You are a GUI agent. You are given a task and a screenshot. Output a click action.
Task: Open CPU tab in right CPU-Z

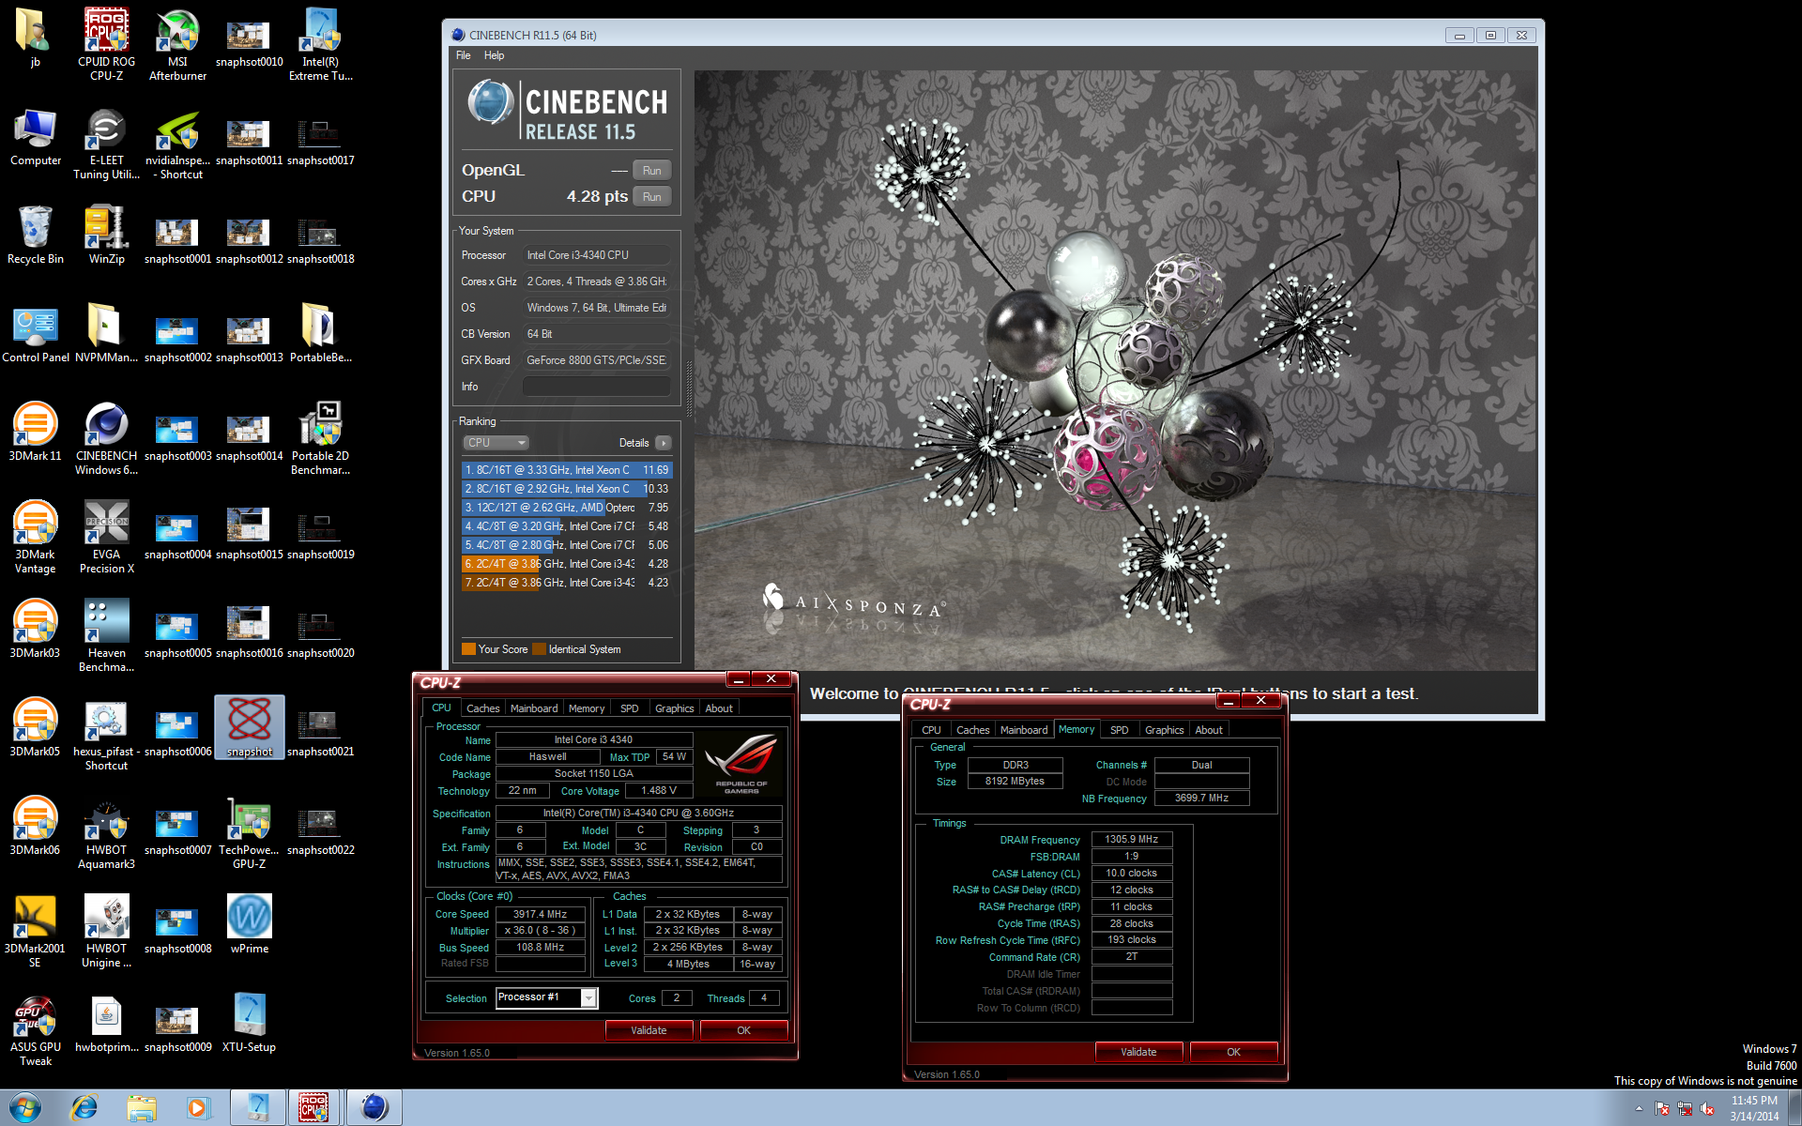[931, 730]
